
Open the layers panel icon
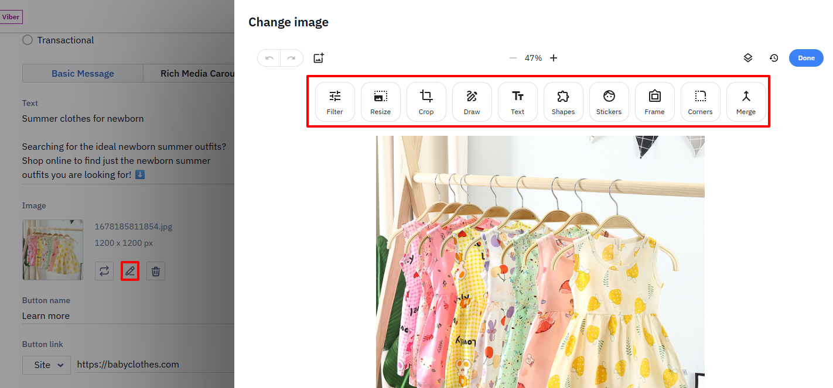pos(748,58)
